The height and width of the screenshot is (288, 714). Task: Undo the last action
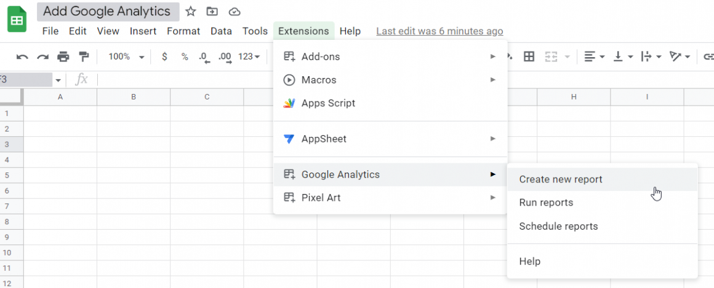22,56
